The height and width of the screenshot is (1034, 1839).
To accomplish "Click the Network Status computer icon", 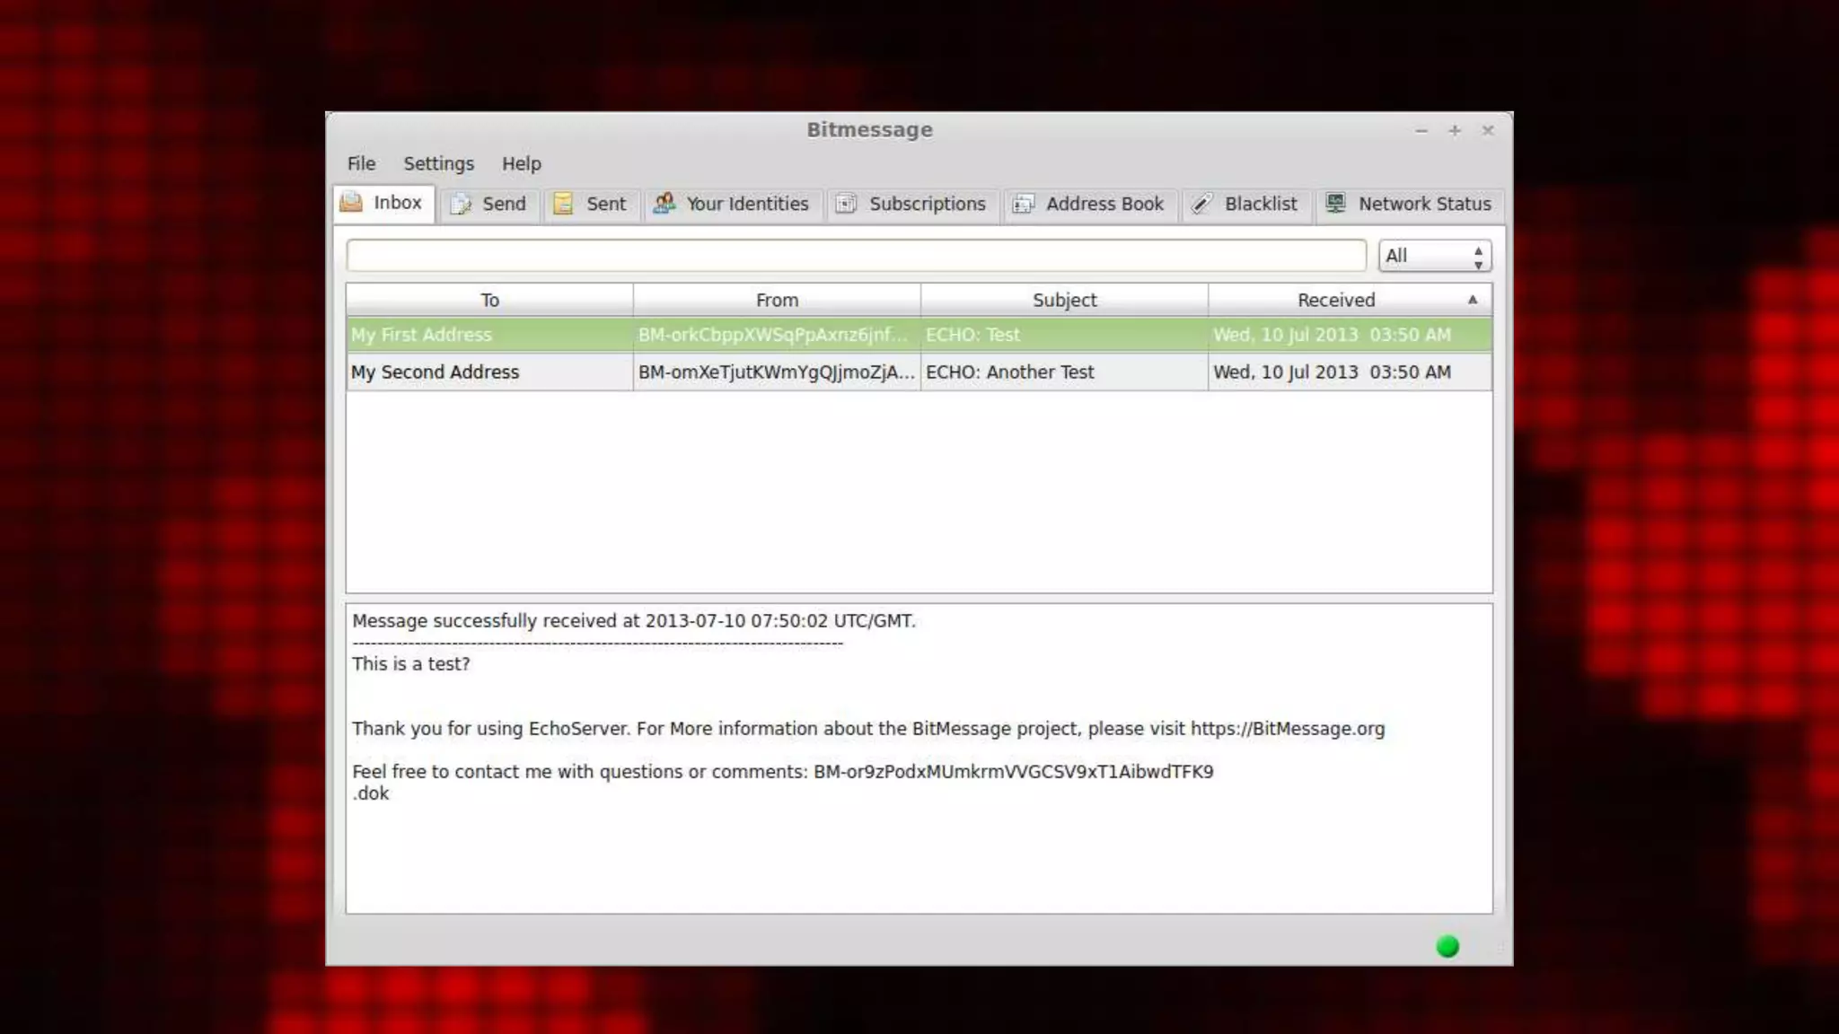I will point(1336,204).
